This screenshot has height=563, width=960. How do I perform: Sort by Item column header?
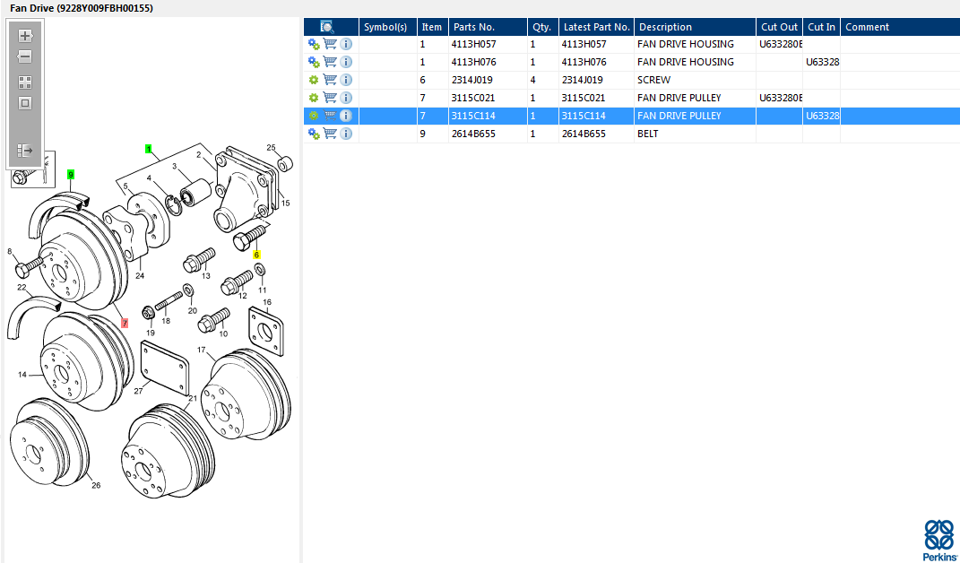click(x=433, y=27)
